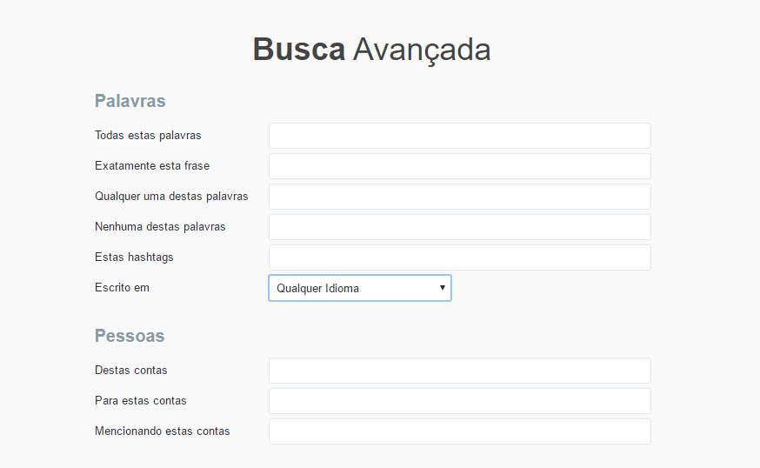Click the 'Nenhuma destas palavras' label text
760x468 pixels.
point(160,227)
